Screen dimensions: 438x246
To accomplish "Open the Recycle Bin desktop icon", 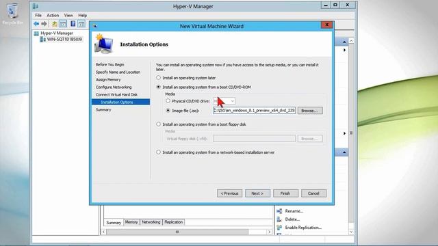I will coord(12,14).
